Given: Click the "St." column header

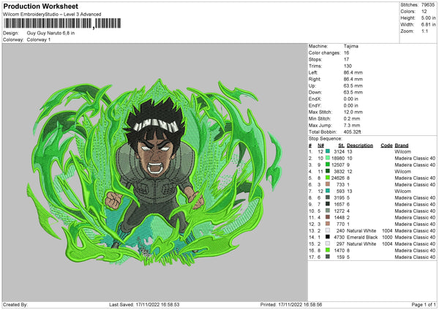Looking at the screenshot, I should click(x=341, y=145).
